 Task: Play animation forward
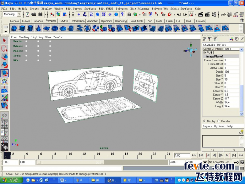221,155
